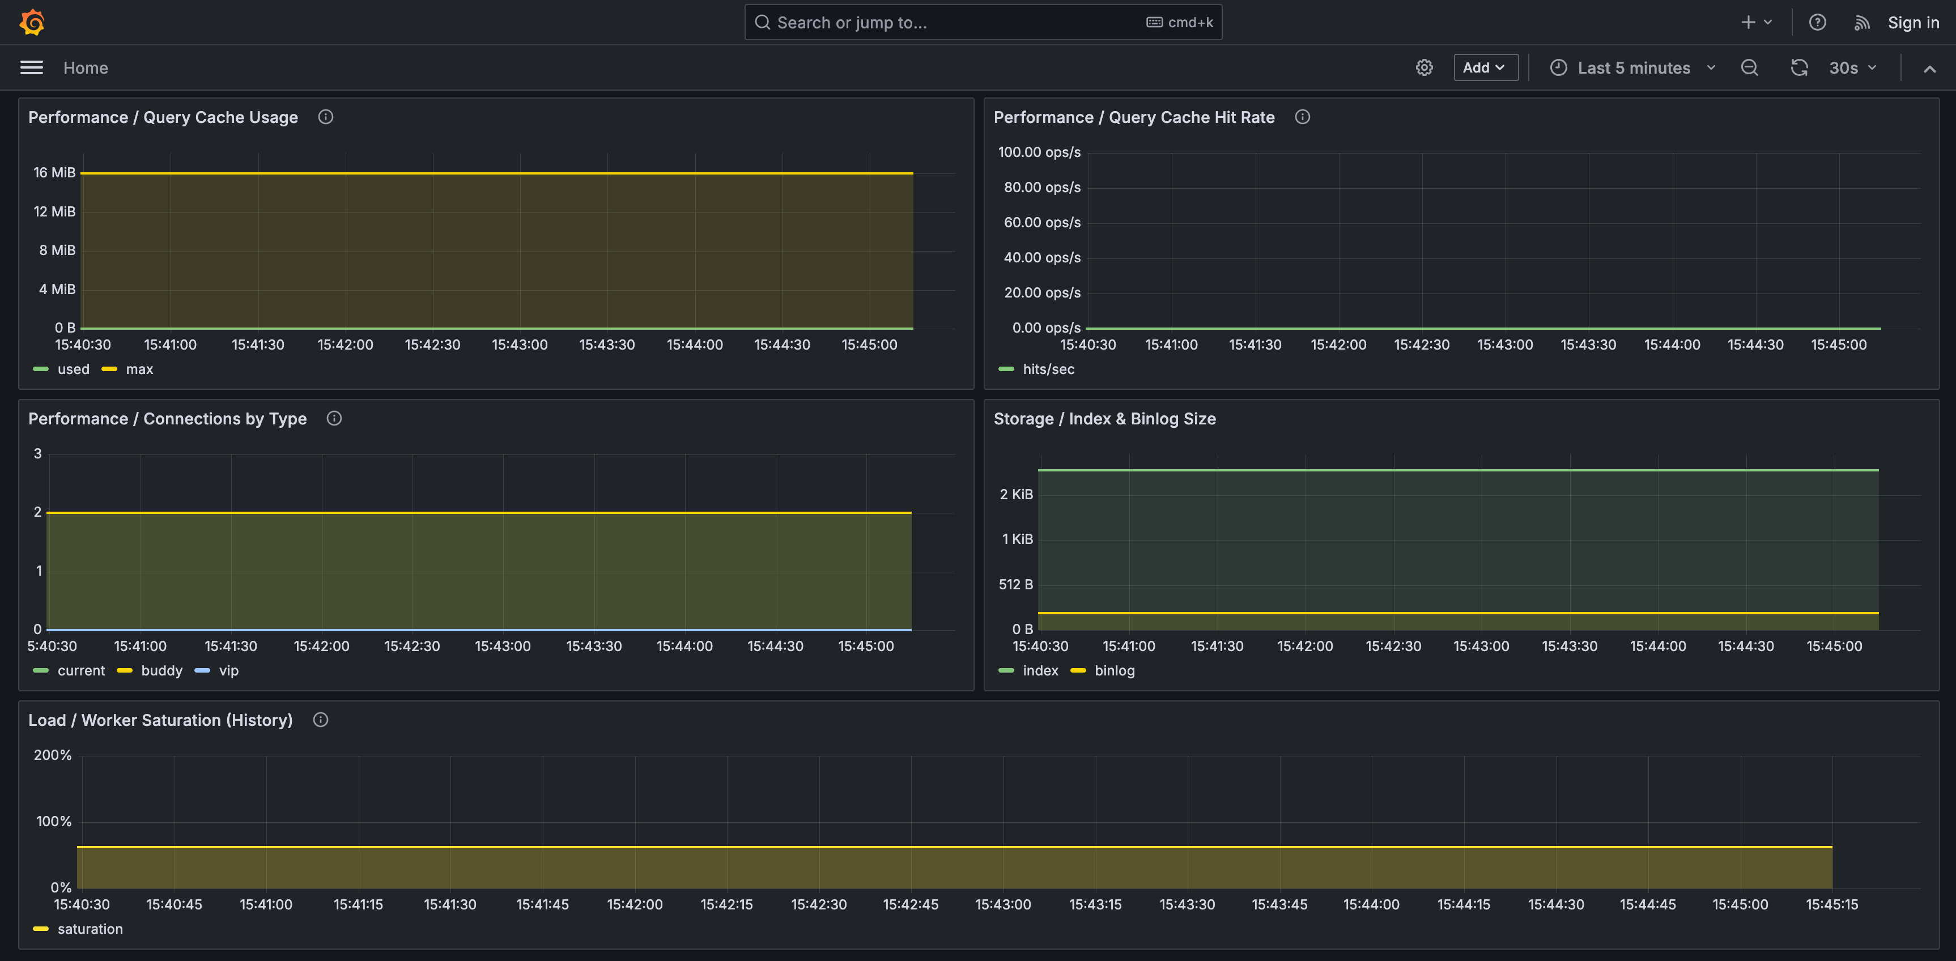Open the plus new item menu
The width and height of the screenshot is (1956, 961).
pyautogui.click(x=1755, y=22)
